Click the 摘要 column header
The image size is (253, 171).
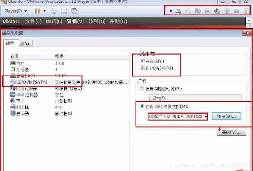click(91, 56)
